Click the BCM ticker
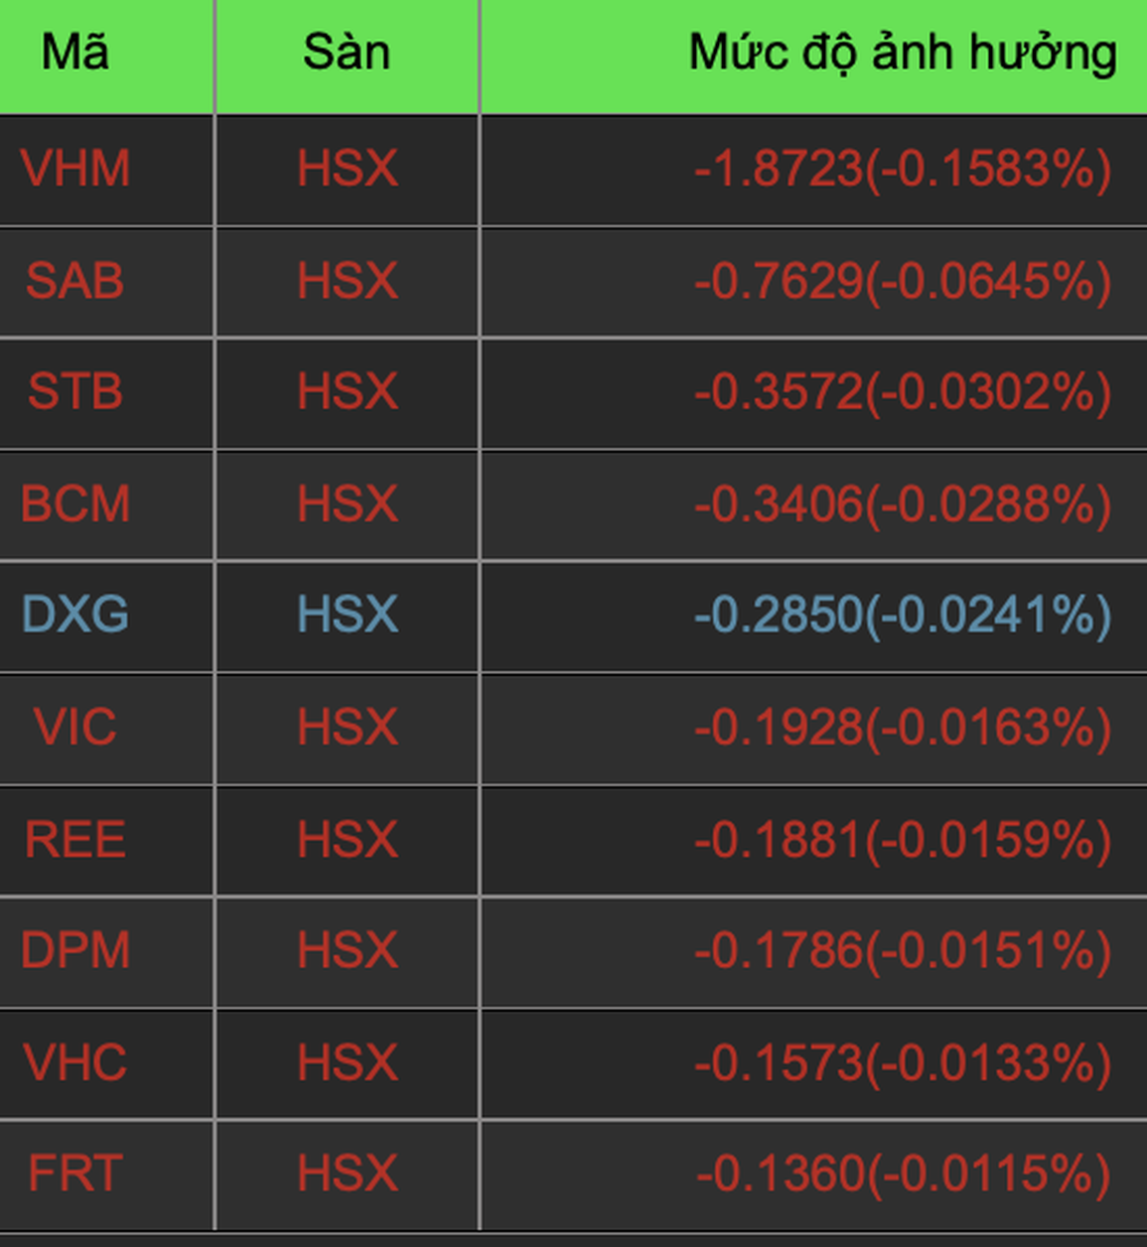This screenshot has height=1247, width=1147. pyautogui.click(x=75, y=503)
